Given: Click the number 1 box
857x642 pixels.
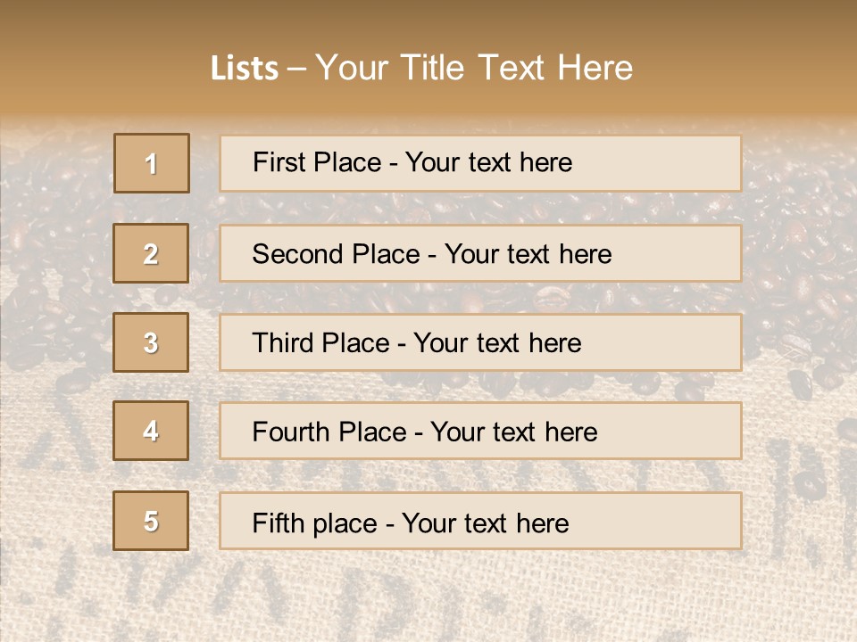Looking at the screenshot, I should point(152,163).
